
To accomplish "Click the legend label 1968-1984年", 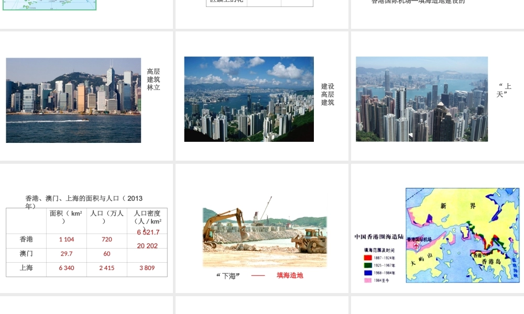I will click(385, 273).
